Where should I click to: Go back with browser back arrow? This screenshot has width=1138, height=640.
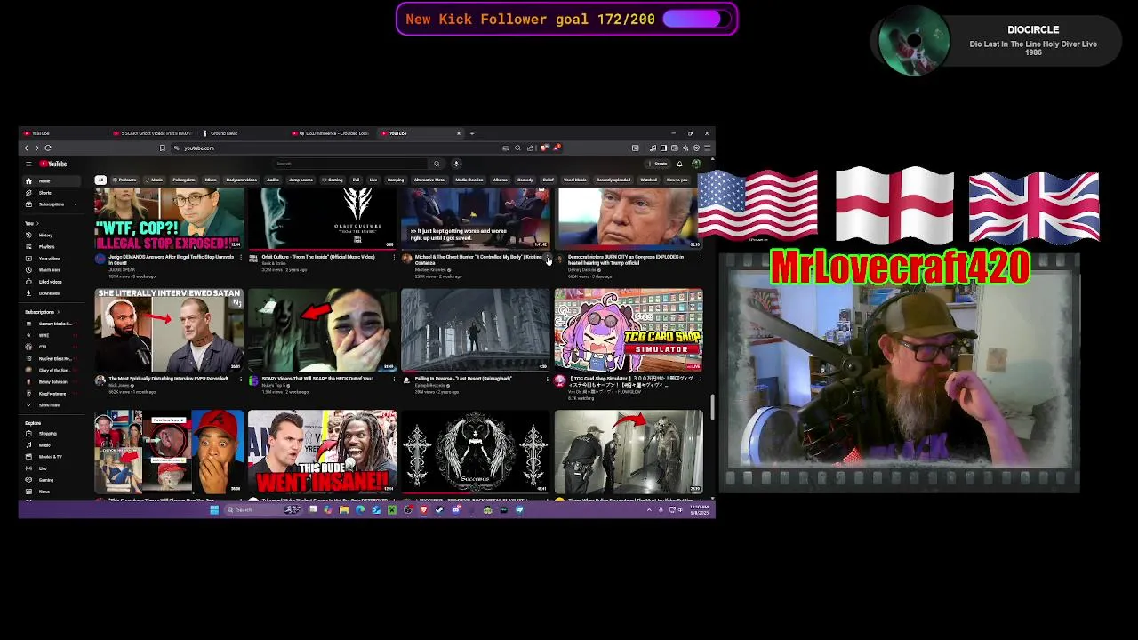[26, 148]
